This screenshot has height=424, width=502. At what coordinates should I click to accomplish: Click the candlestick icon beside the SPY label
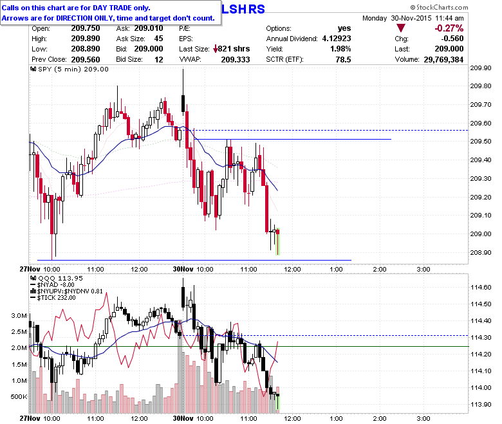33,69
